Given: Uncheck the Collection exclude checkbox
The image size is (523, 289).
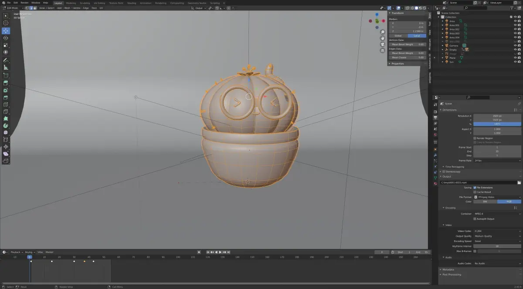Looking at the screenshot, I should coord(511,17).
